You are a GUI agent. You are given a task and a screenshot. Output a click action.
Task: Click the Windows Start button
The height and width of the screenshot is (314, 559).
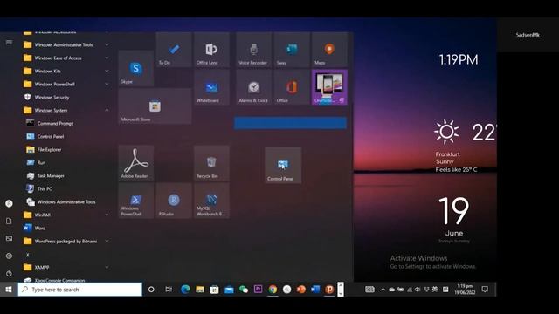click(9, 290)
